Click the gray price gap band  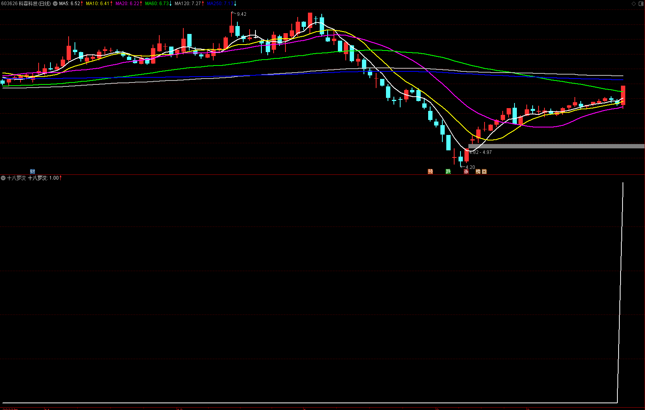tap(556, 146)
